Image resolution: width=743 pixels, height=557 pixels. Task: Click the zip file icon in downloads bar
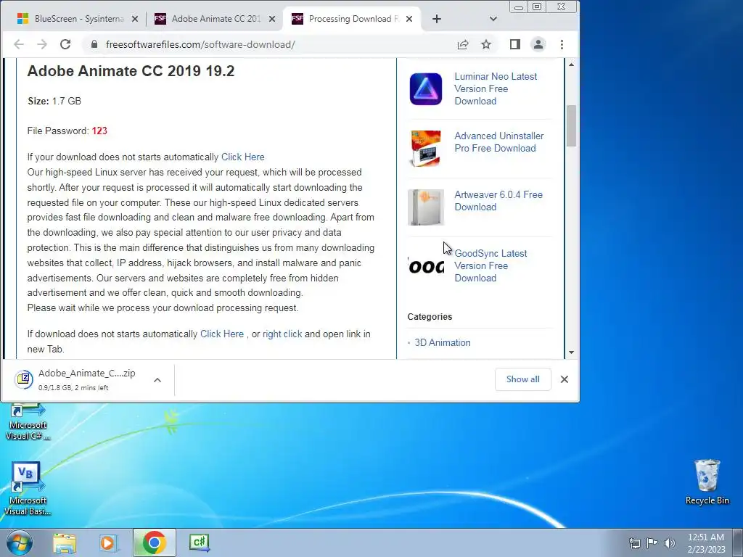point(24,379)
